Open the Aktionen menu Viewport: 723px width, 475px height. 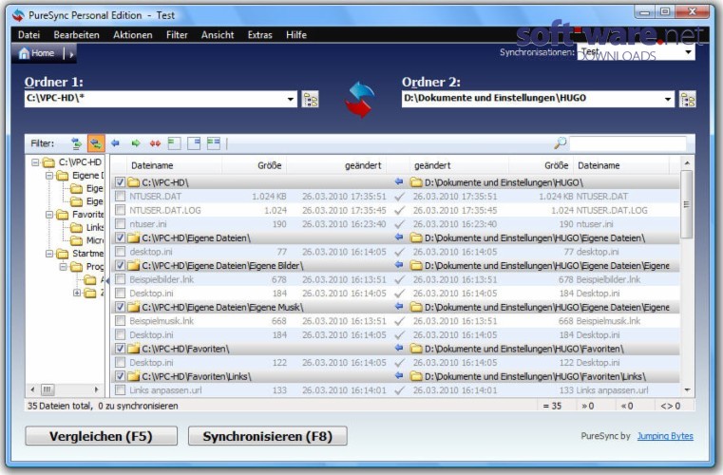[x=132, y=35]
